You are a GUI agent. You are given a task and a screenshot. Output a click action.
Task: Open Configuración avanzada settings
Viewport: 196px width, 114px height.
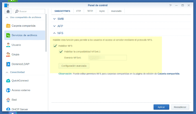(x=74, y=66)
